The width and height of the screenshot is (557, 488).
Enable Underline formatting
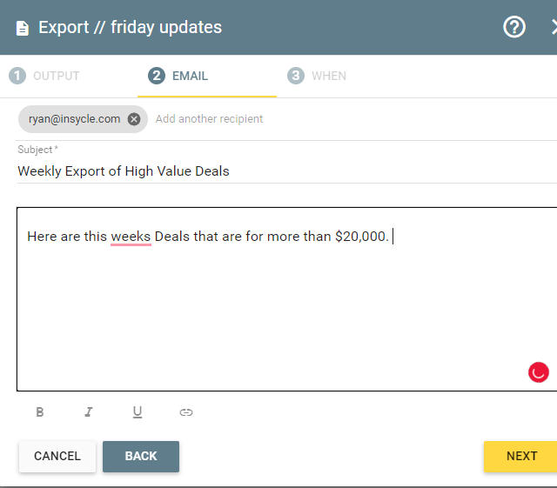pyautogui.click(x=138, y=412)
